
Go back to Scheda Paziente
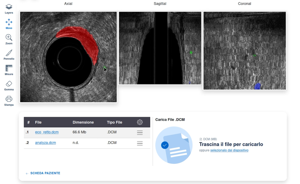43,173
